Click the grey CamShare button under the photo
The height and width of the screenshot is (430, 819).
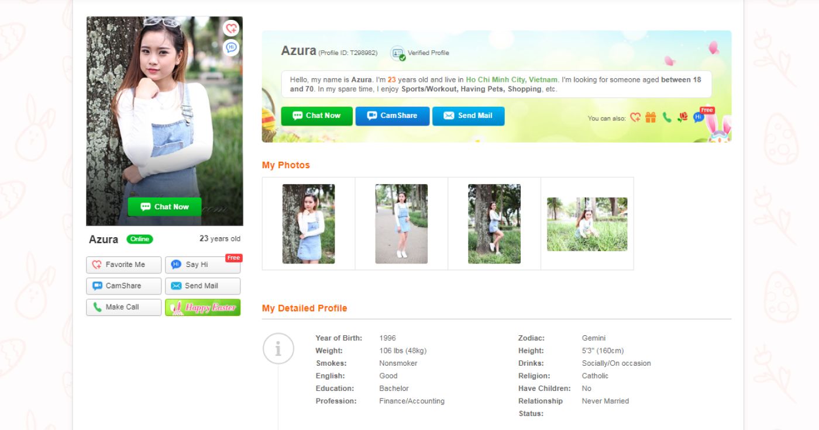pyautogui.click(x=124, y=286)
